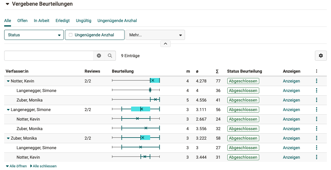The image size is (331, 170).
Task: Click Alle schliessen link
Action: click(43, 166)
